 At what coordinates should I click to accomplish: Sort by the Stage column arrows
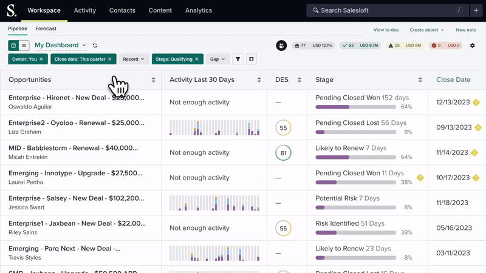(x=420, y=80)
